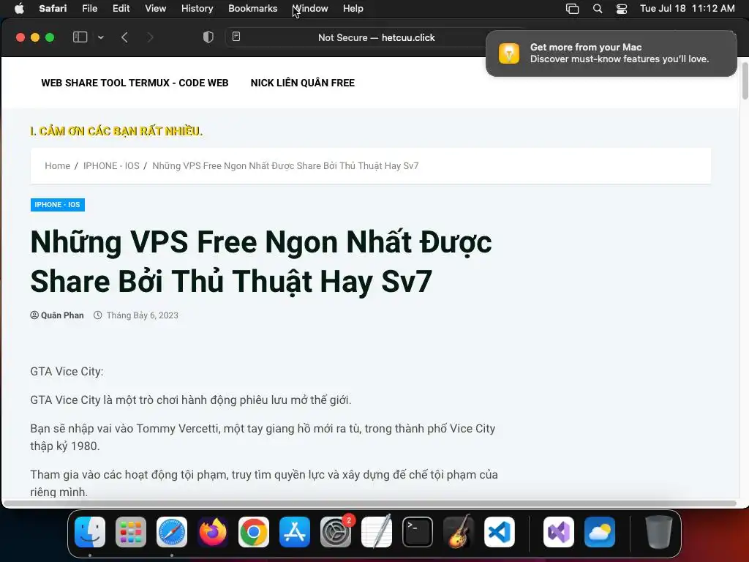Screen dimensions: 749x562
Task: Open the Apple menu
Action: tap(19, 9)
